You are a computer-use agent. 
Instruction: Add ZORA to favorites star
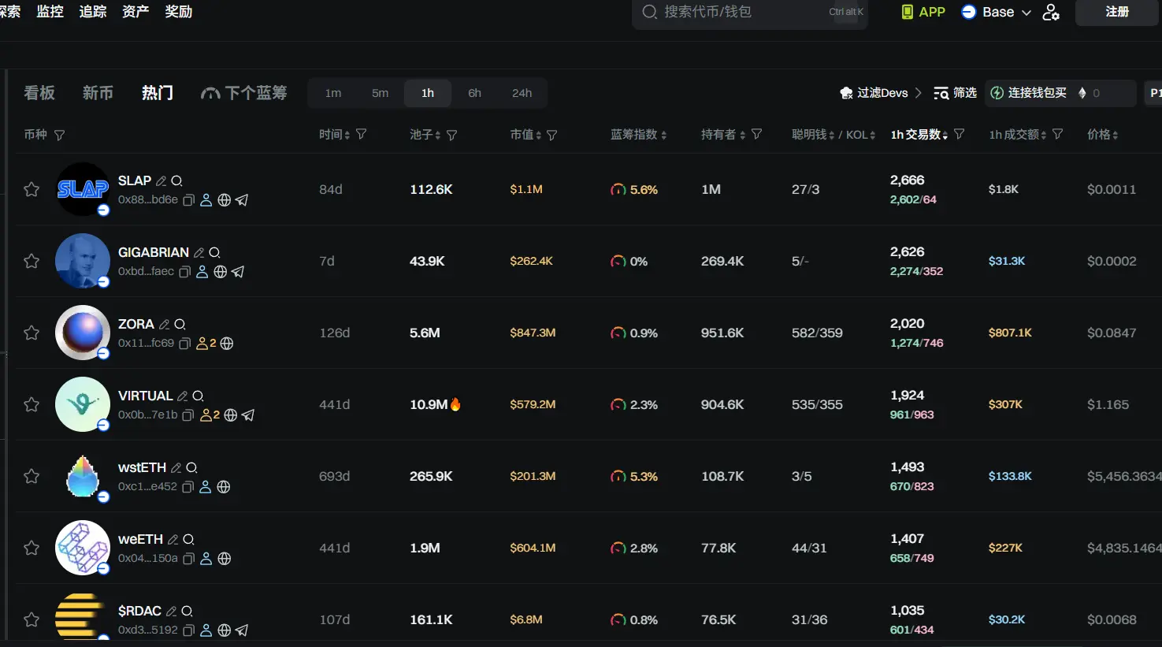[x=32, y=333]
